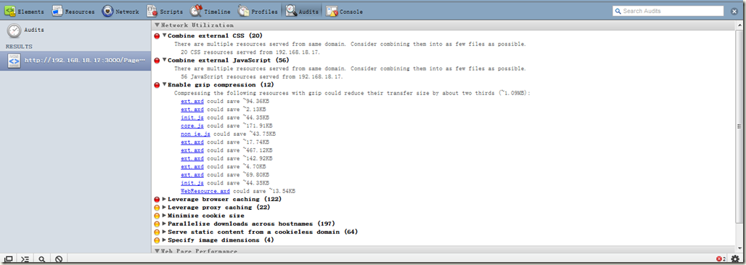The width and height of the screenshot is (746, 265).
Task: Expand Minimize cookie size rule
Action: pos(165,216)
